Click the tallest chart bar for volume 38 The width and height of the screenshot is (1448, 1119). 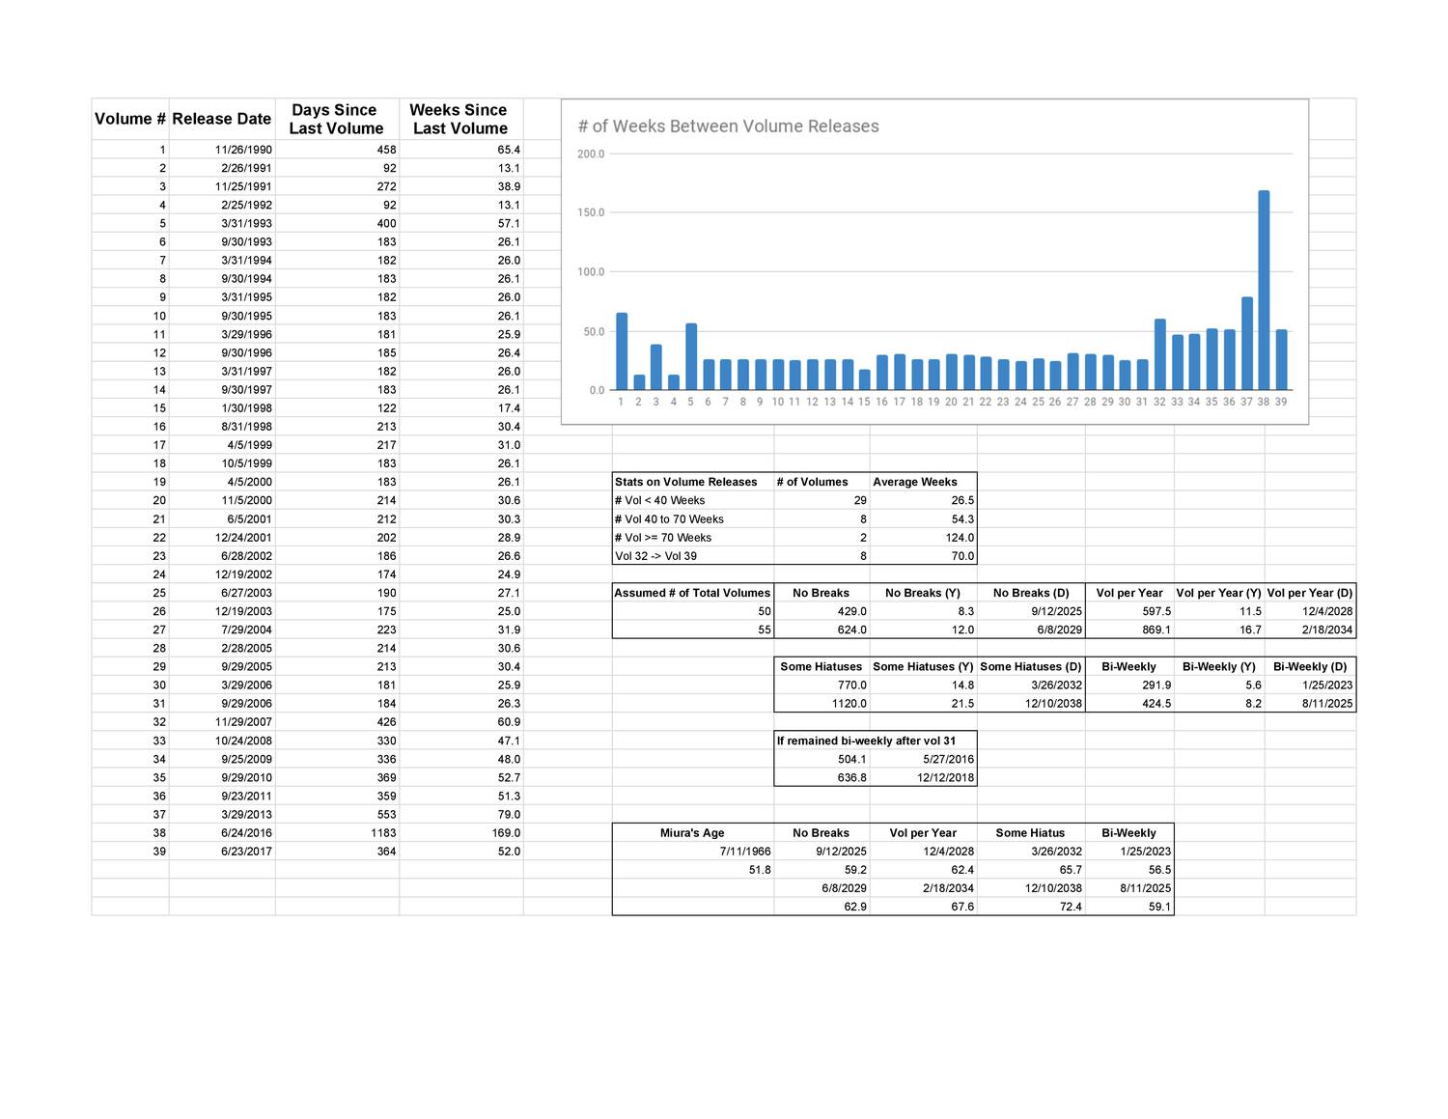click(1264, 291)
